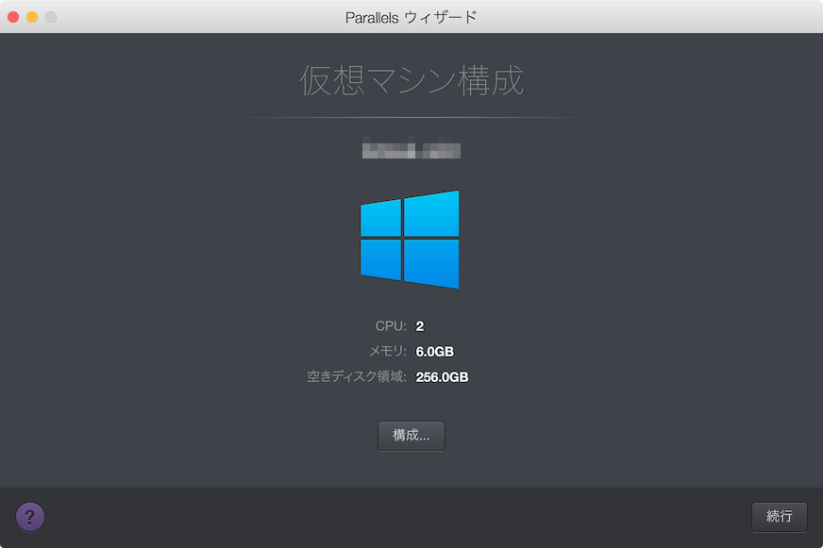Select the CPU value 2

click(x=420, y=326)
